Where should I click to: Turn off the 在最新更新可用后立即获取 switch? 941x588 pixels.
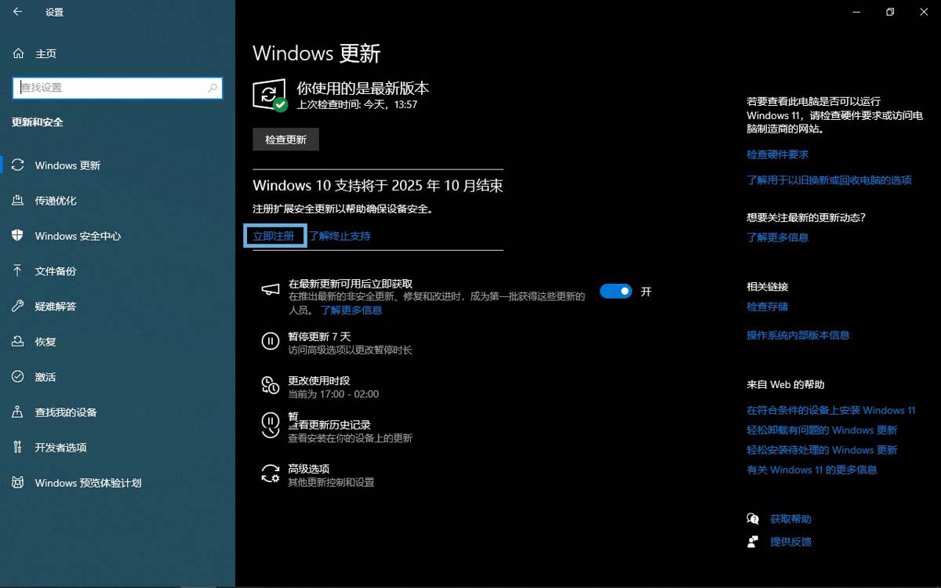pyautogui.click(x=616, y=291)
